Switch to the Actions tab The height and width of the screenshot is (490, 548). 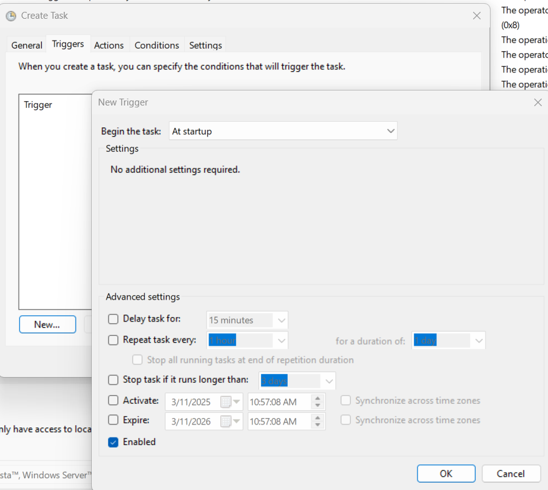109,45
